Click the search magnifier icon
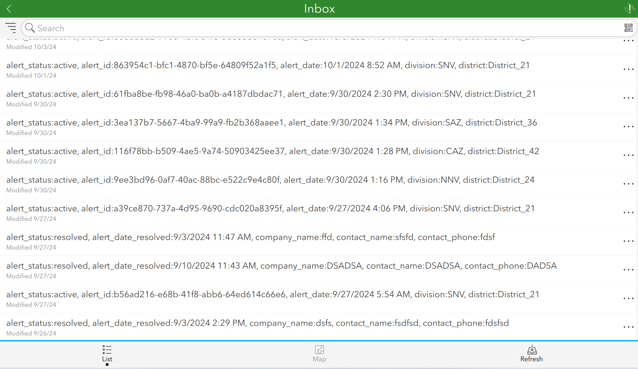Viewport: 638px width, 369px height. [30, 28]
